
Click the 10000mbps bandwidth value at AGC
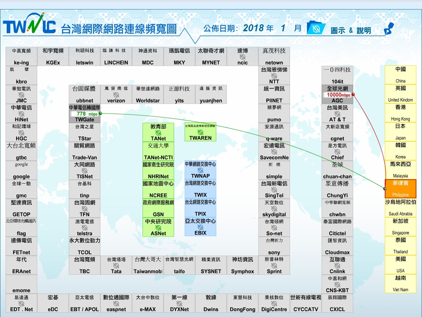pos(338,95)
